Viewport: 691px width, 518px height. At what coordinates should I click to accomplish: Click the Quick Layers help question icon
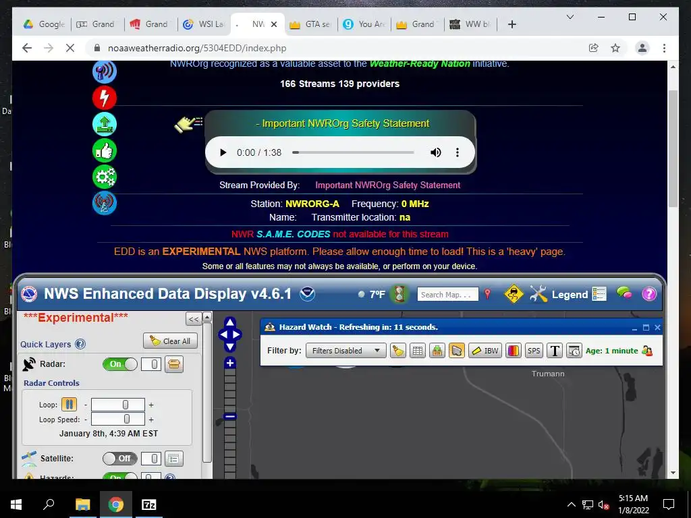(80, 344)
